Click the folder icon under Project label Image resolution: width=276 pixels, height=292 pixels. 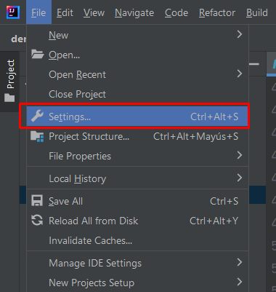pos(9,98)
